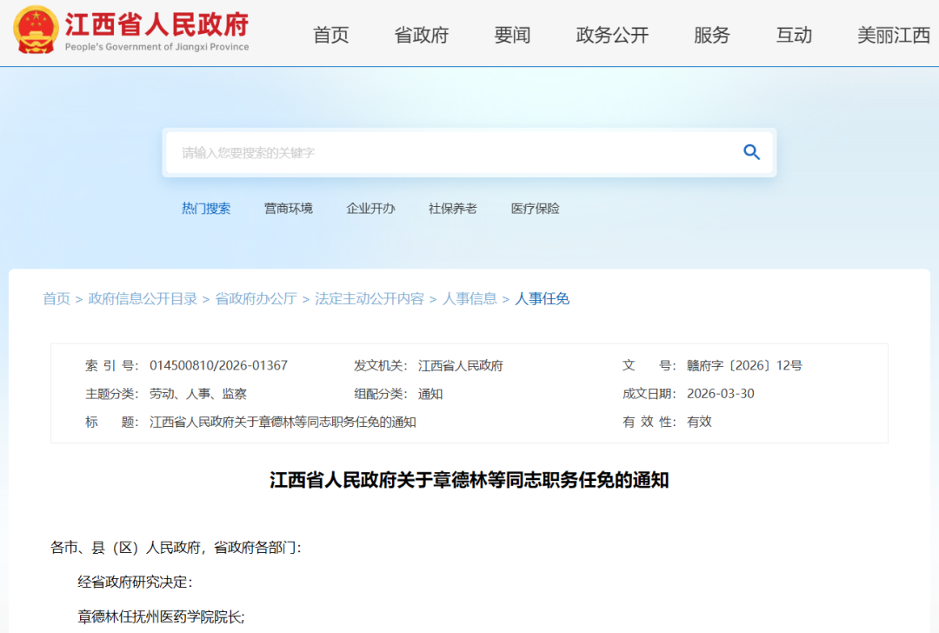Open 政府信息公开目录 breadcrumb link
The image size is (939, 633).
[143, 298]
